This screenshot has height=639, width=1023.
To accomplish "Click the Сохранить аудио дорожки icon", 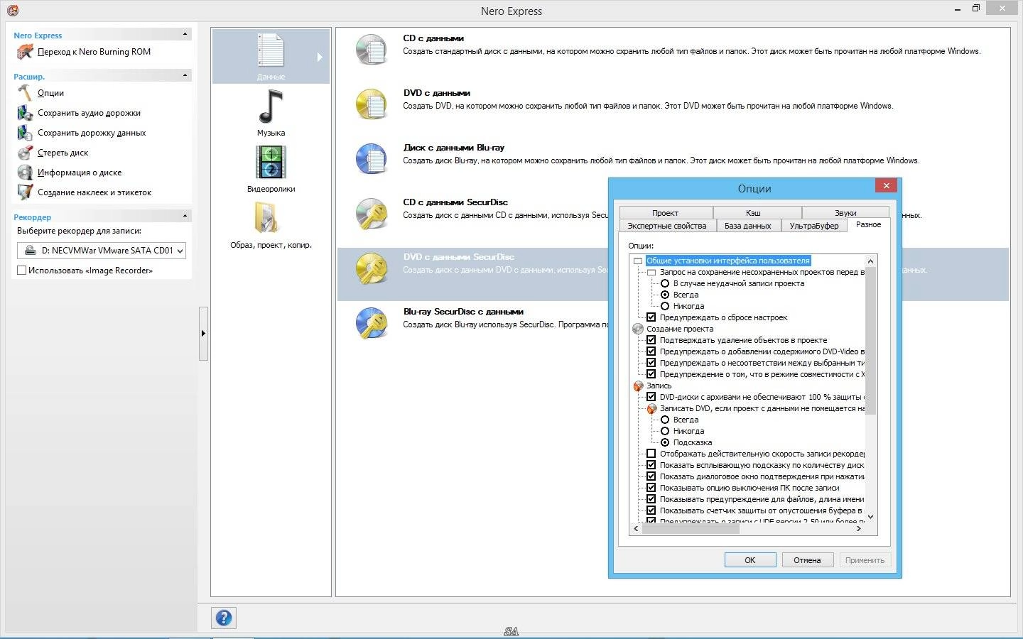I will coord(25,113).
